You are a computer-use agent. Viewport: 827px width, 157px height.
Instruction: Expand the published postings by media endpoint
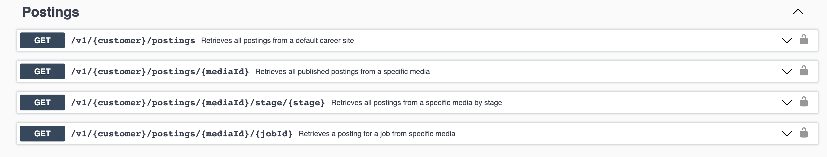(787, 72)
